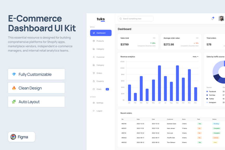Screen dimensions: 225x150
Task: Click the Logout arrow icon
Action: 94,111
